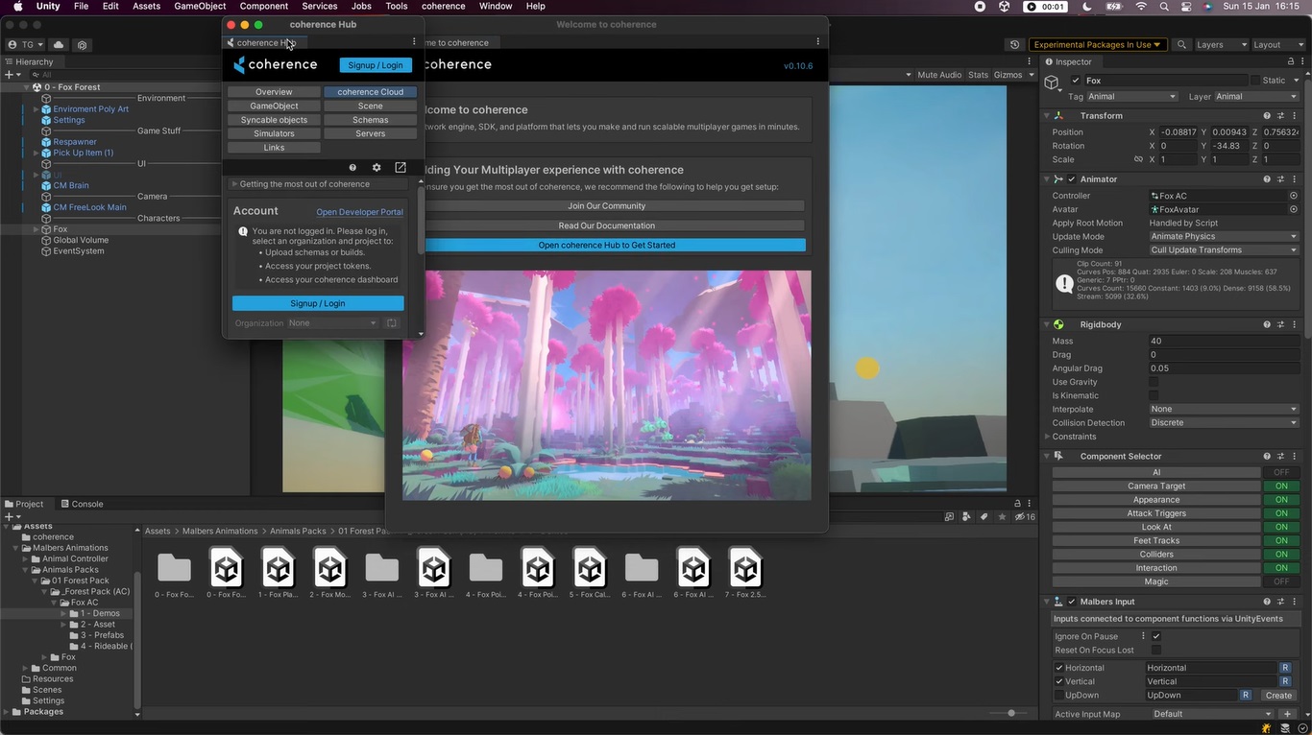Select the Simulators tab in coherence Hub
Screen dimensions: 1312x735
(274, 133)
